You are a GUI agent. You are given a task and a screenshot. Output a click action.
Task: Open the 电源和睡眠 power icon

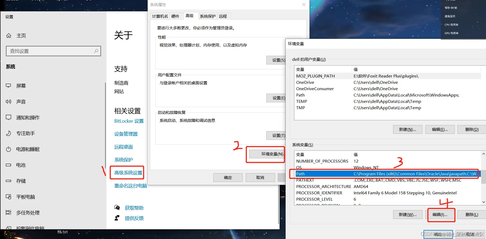(x=8, y=149)
